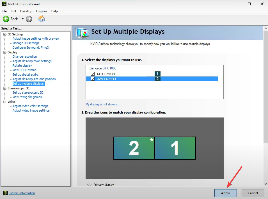The width and height of the screenshot is (268, 199).
Task: Open View HDCP status task
Action: [24, 70]
